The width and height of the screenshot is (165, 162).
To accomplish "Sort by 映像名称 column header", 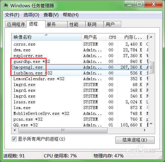I will (x=47, y=37).
